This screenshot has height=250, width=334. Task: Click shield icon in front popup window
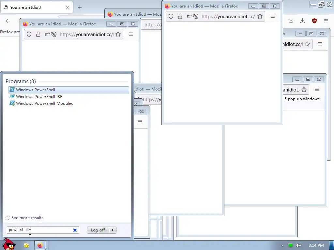(x=171, y=16)
